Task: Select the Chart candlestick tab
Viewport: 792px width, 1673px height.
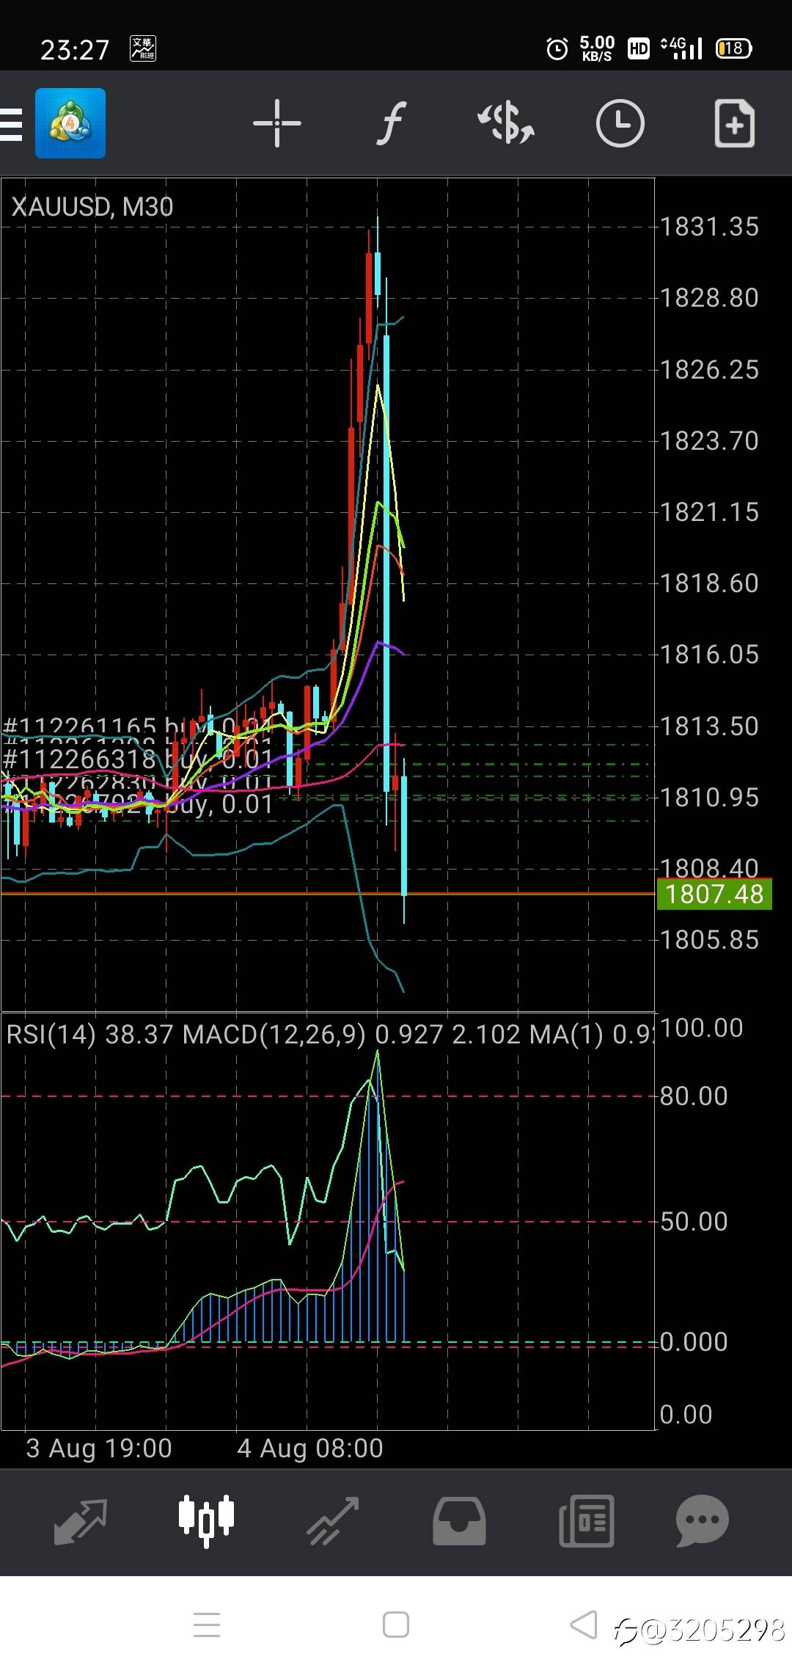Action: (207, 1522)
